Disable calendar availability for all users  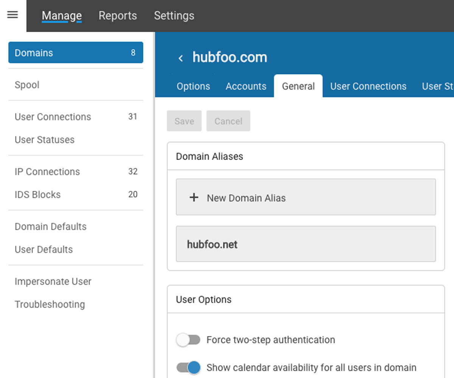coord(188,367)
